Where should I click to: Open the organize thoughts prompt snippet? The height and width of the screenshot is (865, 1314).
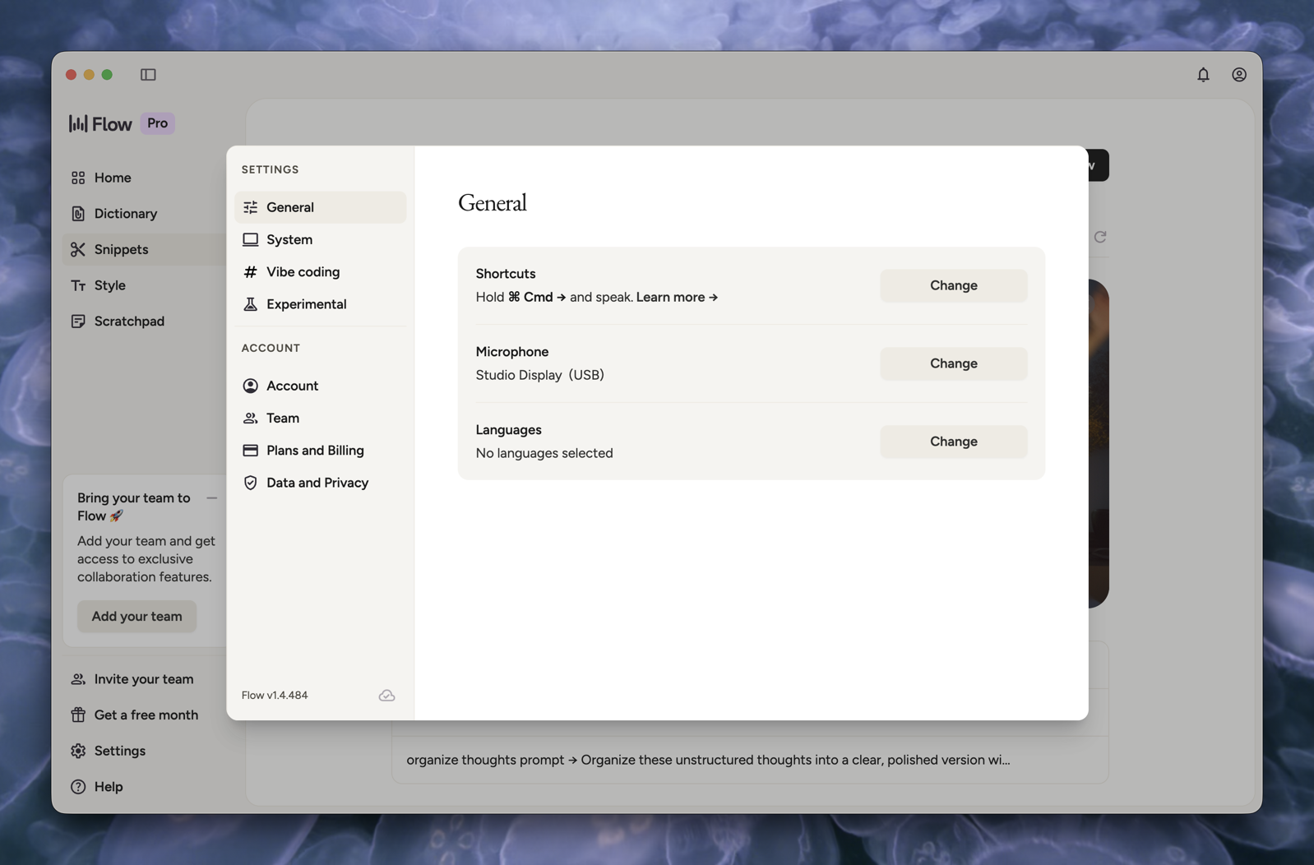pos(707,760)
